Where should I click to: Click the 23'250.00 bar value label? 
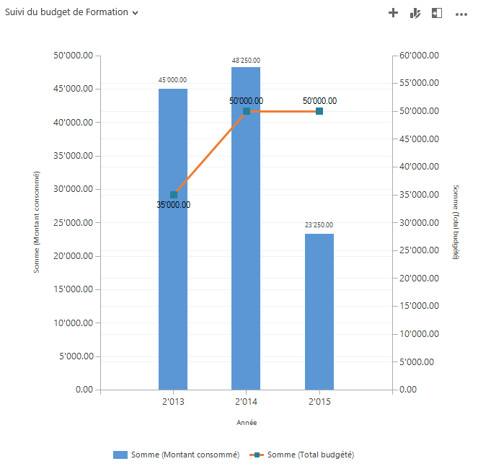[319, 225]
